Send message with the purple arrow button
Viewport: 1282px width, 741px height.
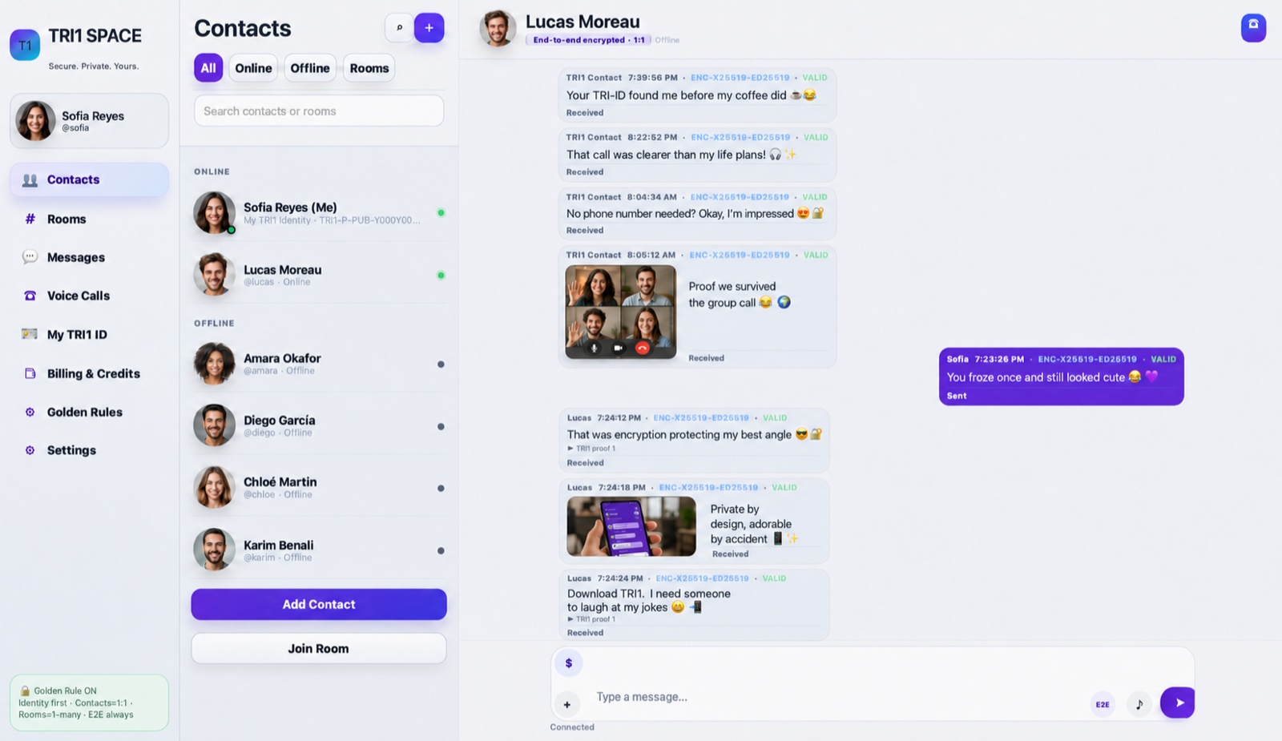(1178, 703)
